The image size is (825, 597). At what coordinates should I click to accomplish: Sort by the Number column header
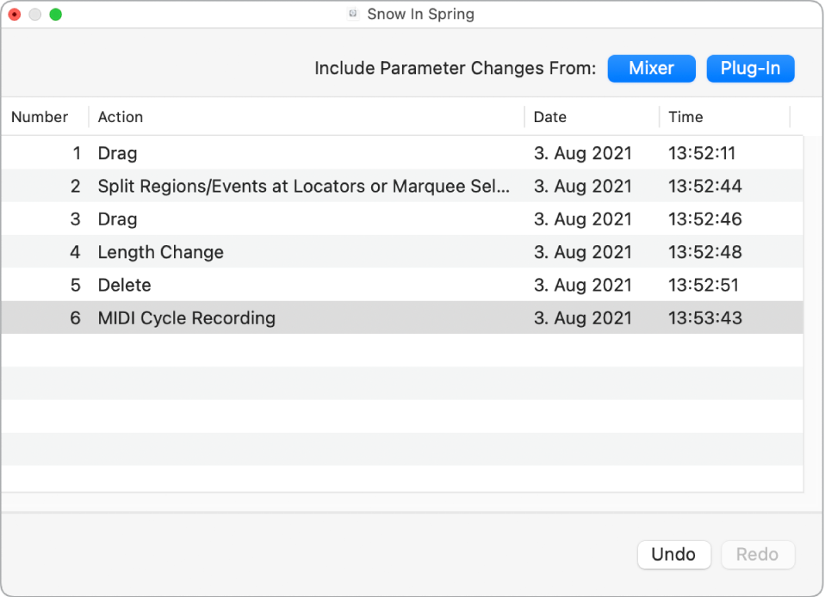(x=40, y=117)
